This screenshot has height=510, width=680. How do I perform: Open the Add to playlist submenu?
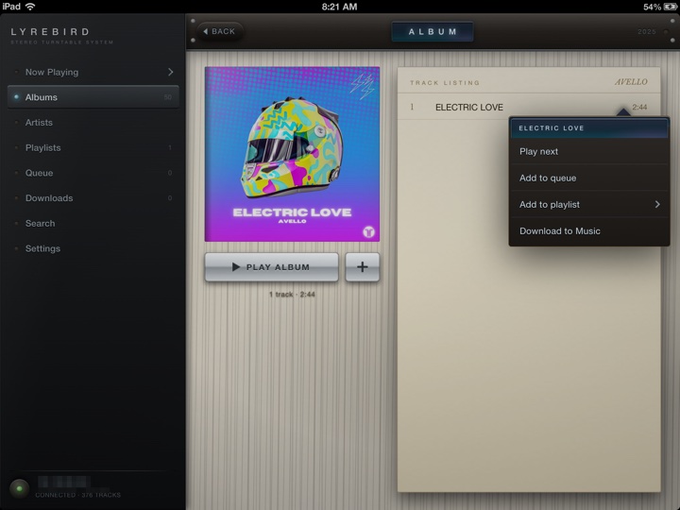(x=589, y=204)
